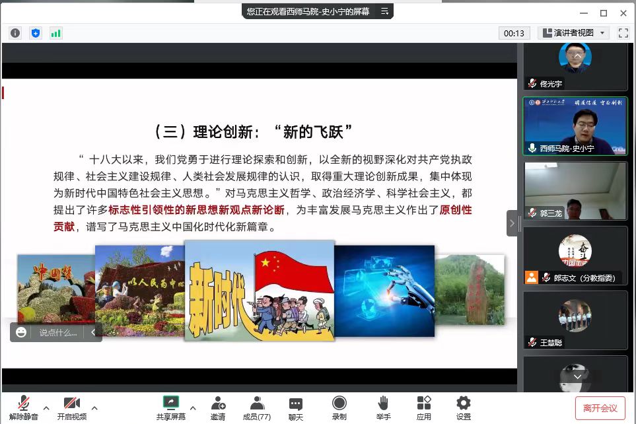Click the green network signal indicator
Image resolution: width=636 pixels, height=424 pixels.
tap(55, 33)
